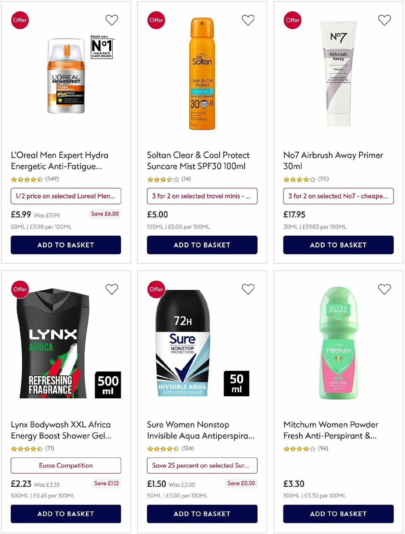Open the Save 25 percent Sure offer
Screen dimensions: 405x534
202,465
